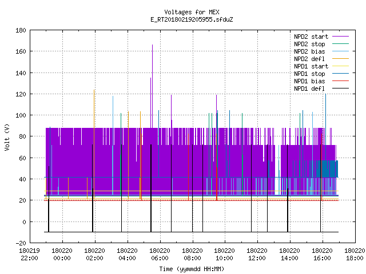This screenshot has height=274, width=366.
Task: Click the x-axis label 180220 08:00
Action: 192,255
